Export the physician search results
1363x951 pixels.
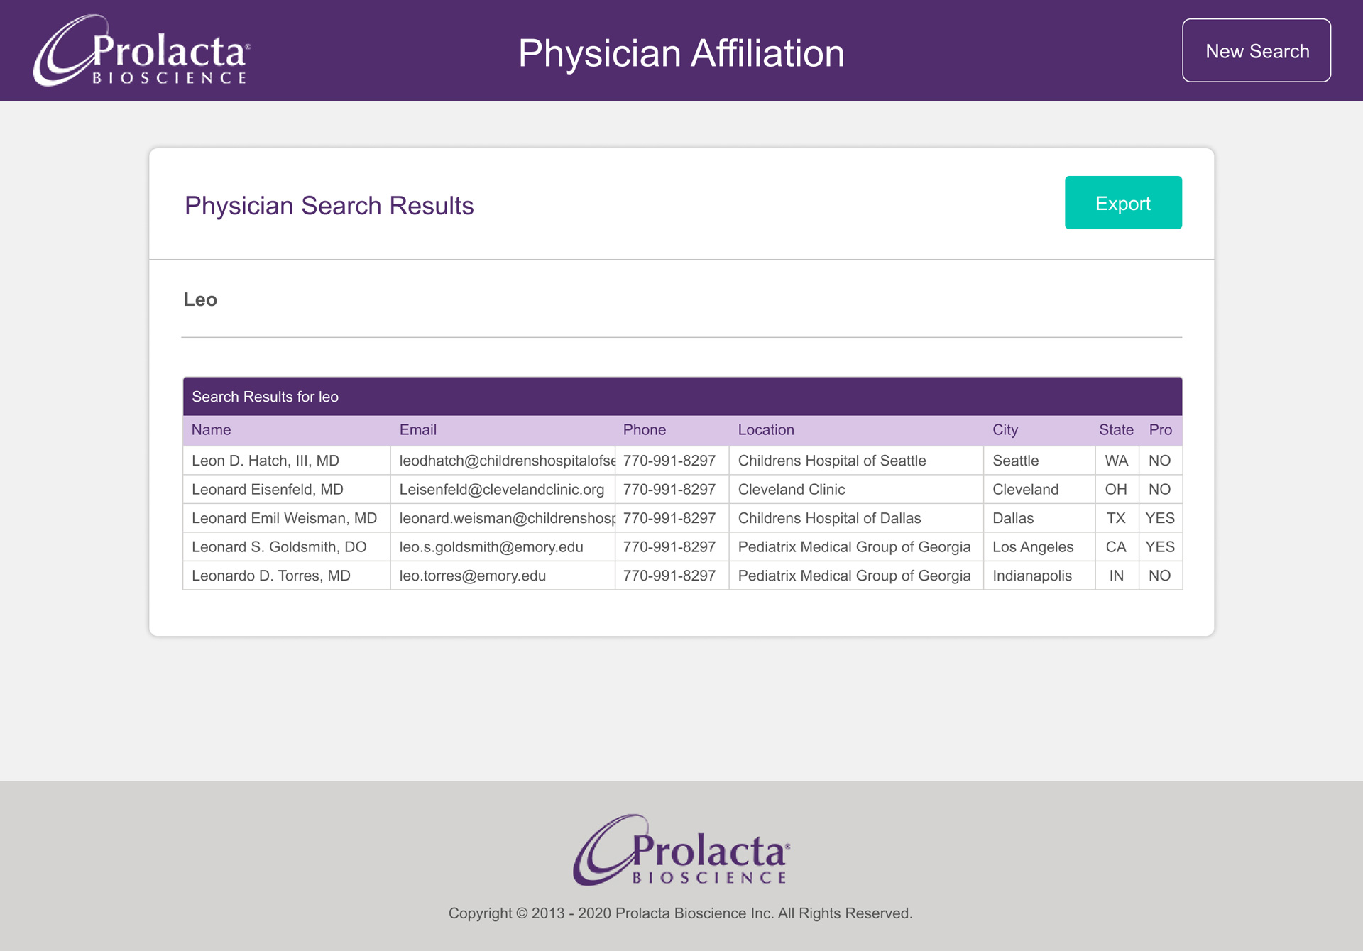tap(1123, 203)
